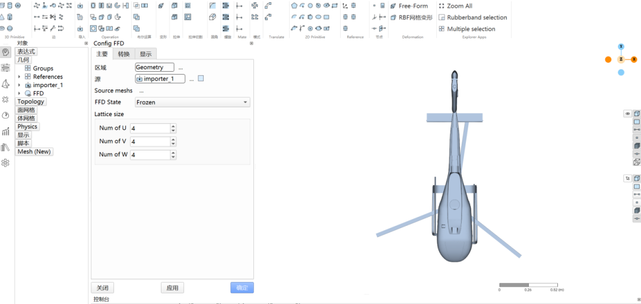
Task: Open the FFD State dropdown
Action: coord(192,102)
